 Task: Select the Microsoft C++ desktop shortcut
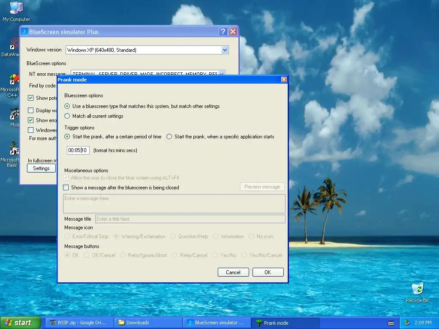pos(10,86)
